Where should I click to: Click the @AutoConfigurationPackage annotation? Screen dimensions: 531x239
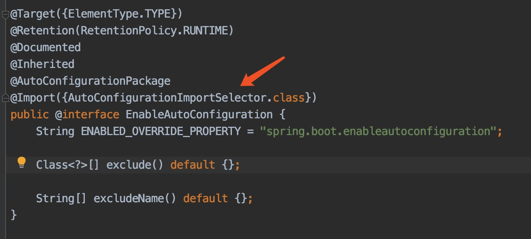pos(90,80)
